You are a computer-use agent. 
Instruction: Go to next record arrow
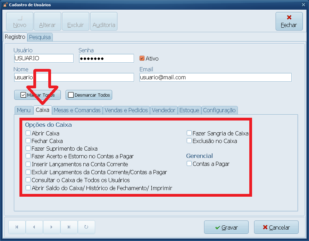[x=51, y=227]
